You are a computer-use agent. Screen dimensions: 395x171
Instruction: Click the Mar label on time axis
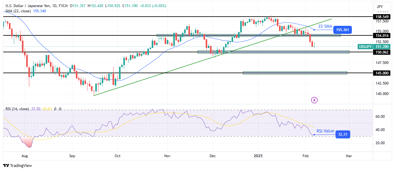click(x=349, y=156)
